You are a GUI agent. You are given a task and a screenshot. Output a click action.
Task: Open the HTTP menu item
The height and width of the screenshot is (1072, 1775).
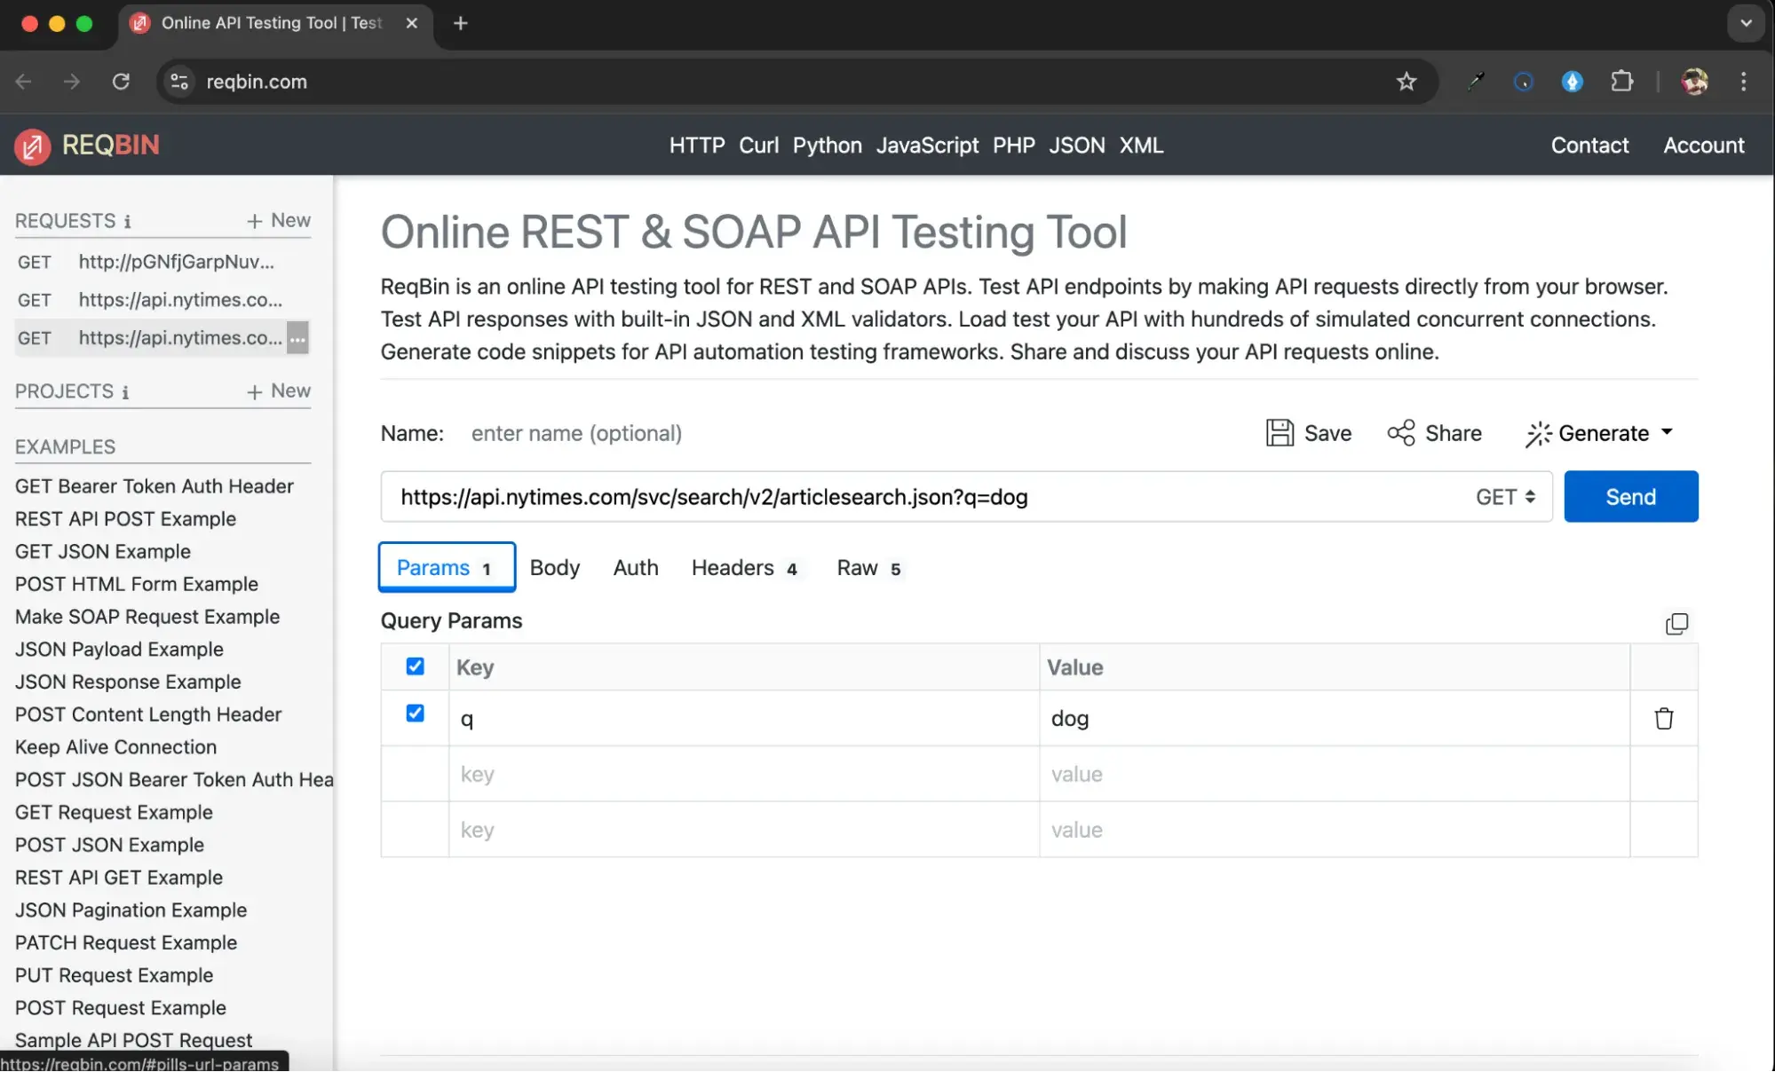click(697, 146)
